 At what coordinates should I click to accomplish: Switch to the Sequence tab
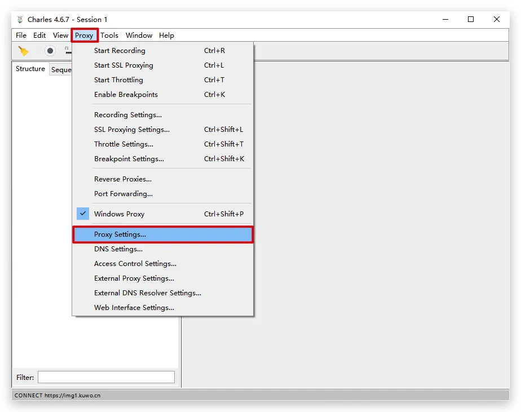pyautogui.click(x=61, y=70)
